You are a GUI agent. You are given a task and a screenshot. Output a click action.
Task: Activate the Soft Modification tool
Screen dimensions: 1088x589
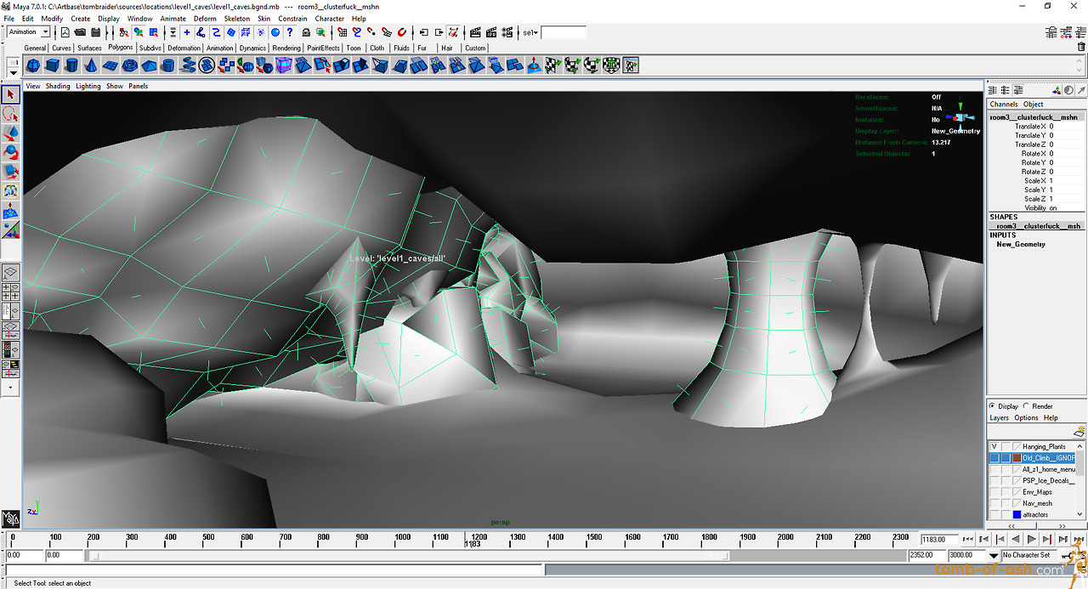(11, 212)
